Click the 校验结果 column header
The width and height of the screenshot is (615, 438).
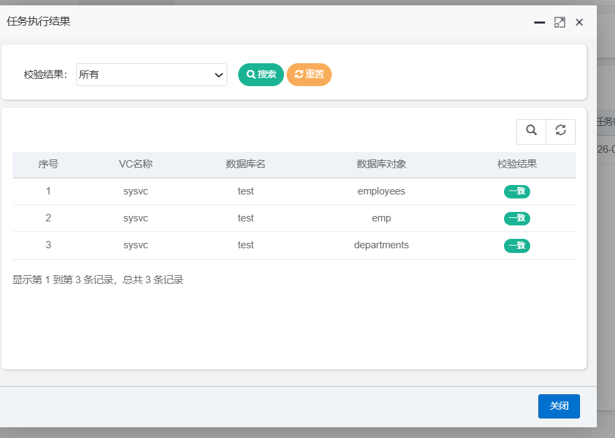(517, 164)
